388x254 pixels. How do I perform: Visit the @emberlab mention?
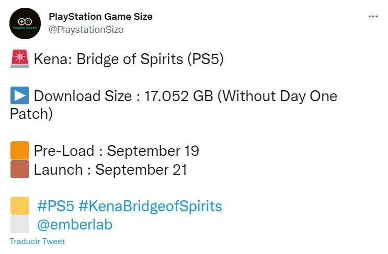[75, 225]
